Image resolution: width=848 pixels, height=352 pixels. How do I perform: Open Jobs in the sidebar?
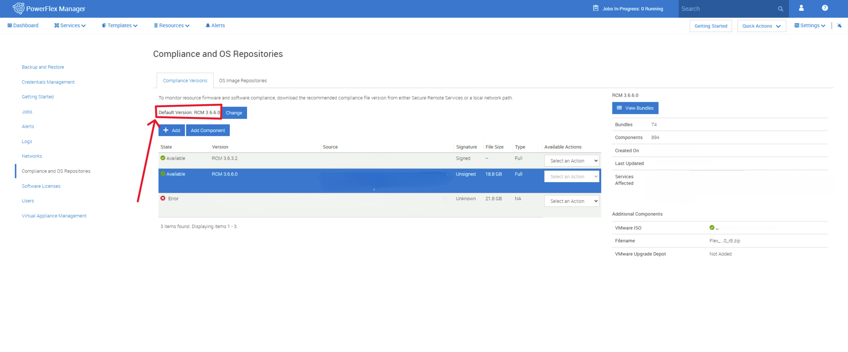27,112
